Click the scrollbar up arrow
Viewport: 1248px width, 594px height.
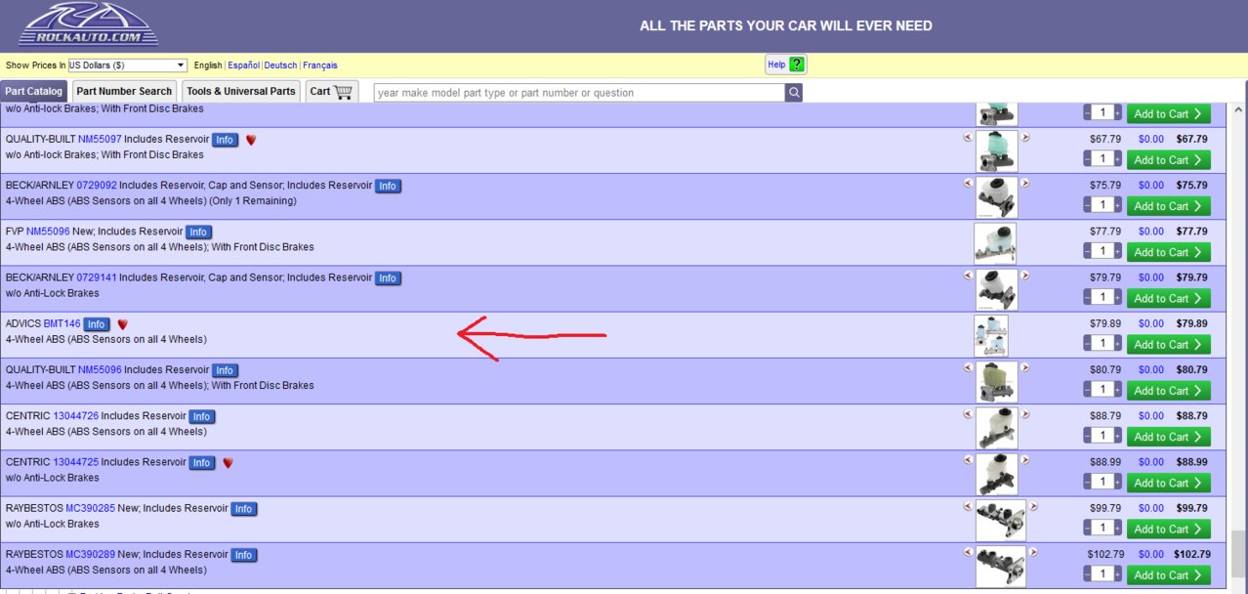pos(1239,108)
